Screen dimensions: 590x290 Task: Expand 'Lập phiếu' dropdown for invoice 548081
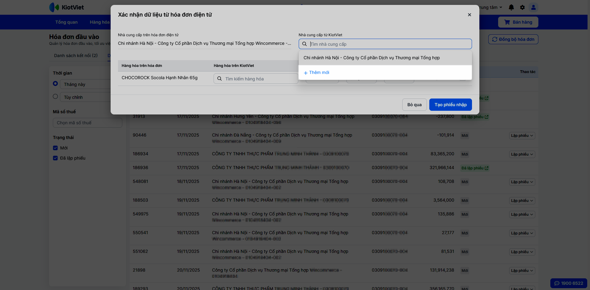(x=522, y=182)
